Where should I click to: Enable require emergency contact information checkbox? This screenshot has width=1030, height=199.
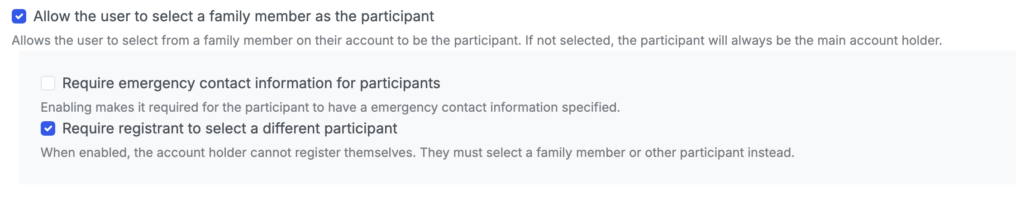point(48,83)
